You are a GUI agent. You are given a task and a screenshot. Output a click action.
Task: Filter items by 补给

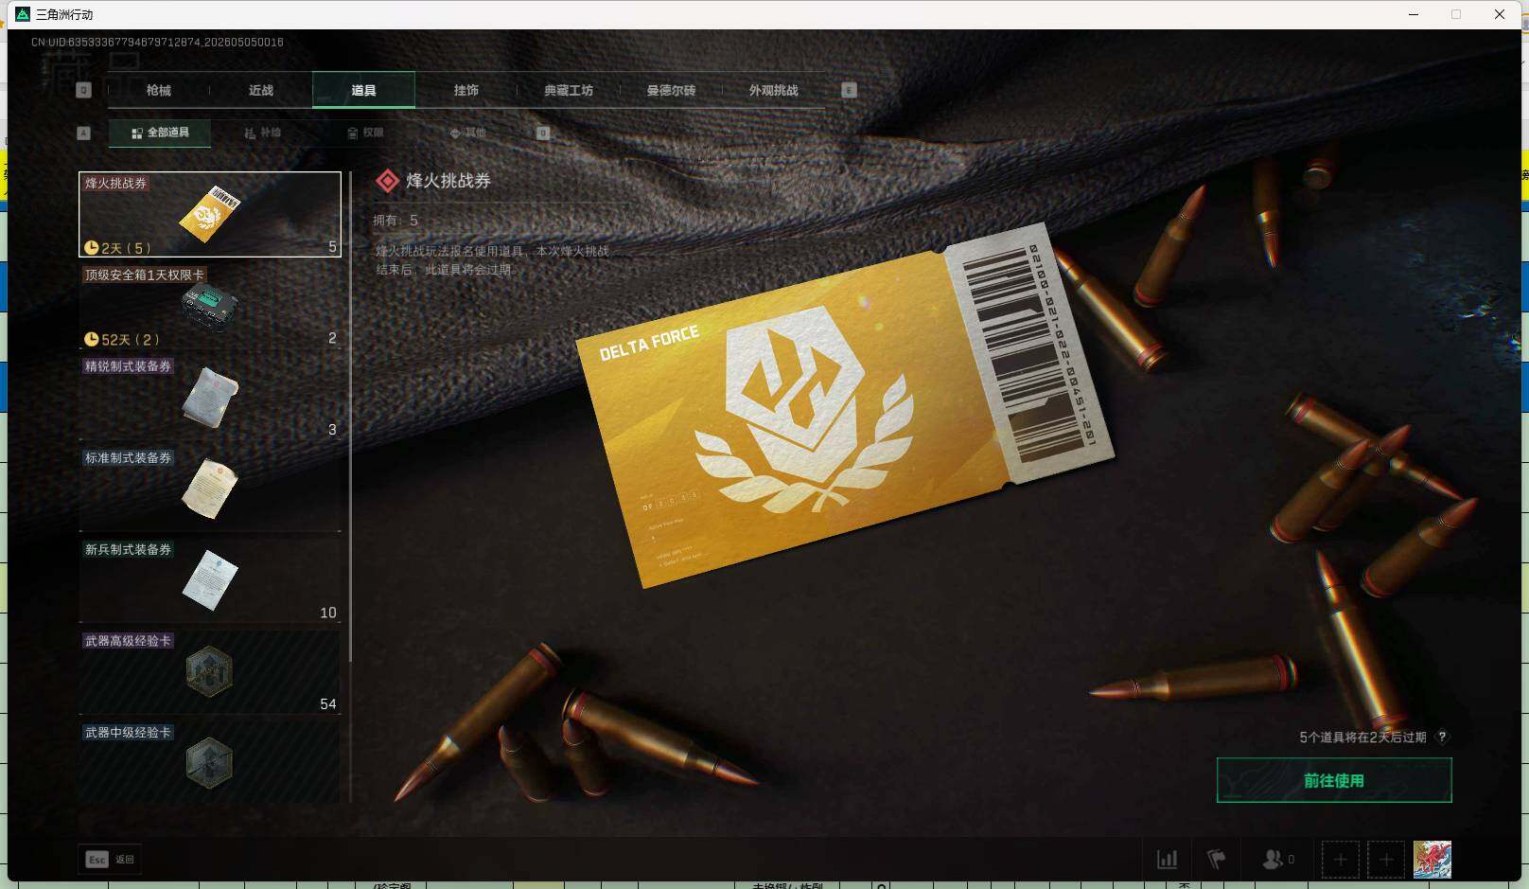262,133
